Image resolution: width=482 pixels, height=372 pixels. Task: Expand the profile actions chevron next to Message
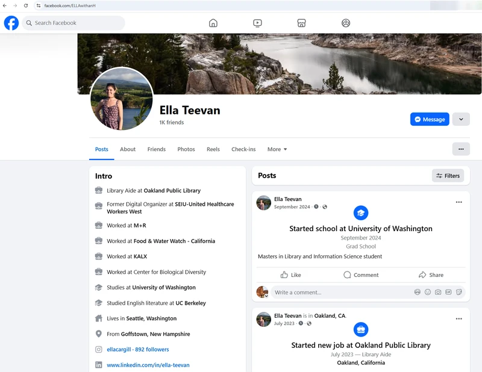461,119
